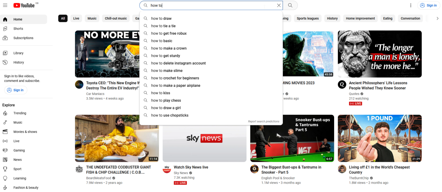The height and width of the screenshot is (192, 442).
Task: Enable the Music filter chip
Action: point(92,18)
